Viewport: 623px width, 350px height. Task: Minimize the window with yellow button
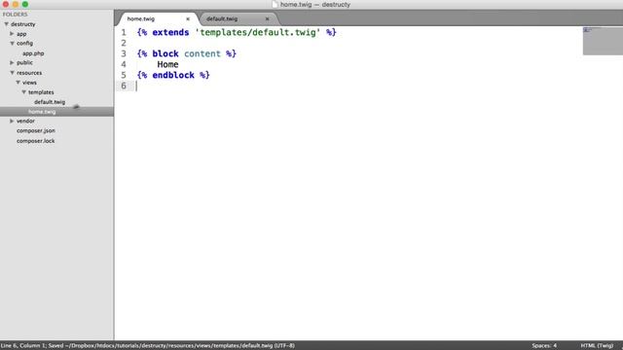point(16,4)
